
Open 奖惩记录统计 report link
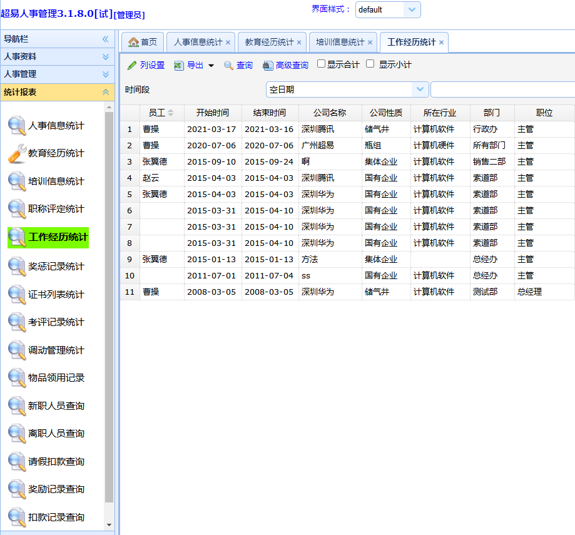(x=56, y=267)
